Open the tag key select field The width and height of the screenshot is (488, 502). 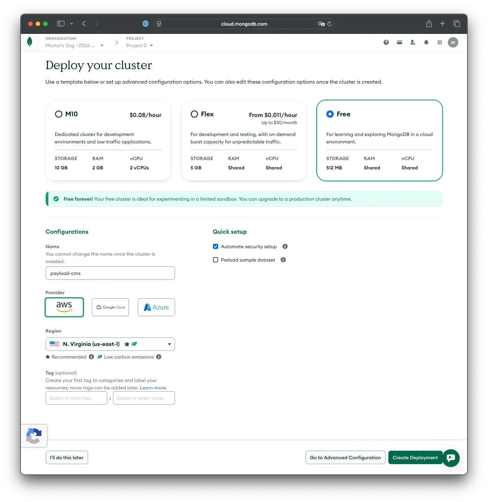click(x=77, y=398)
